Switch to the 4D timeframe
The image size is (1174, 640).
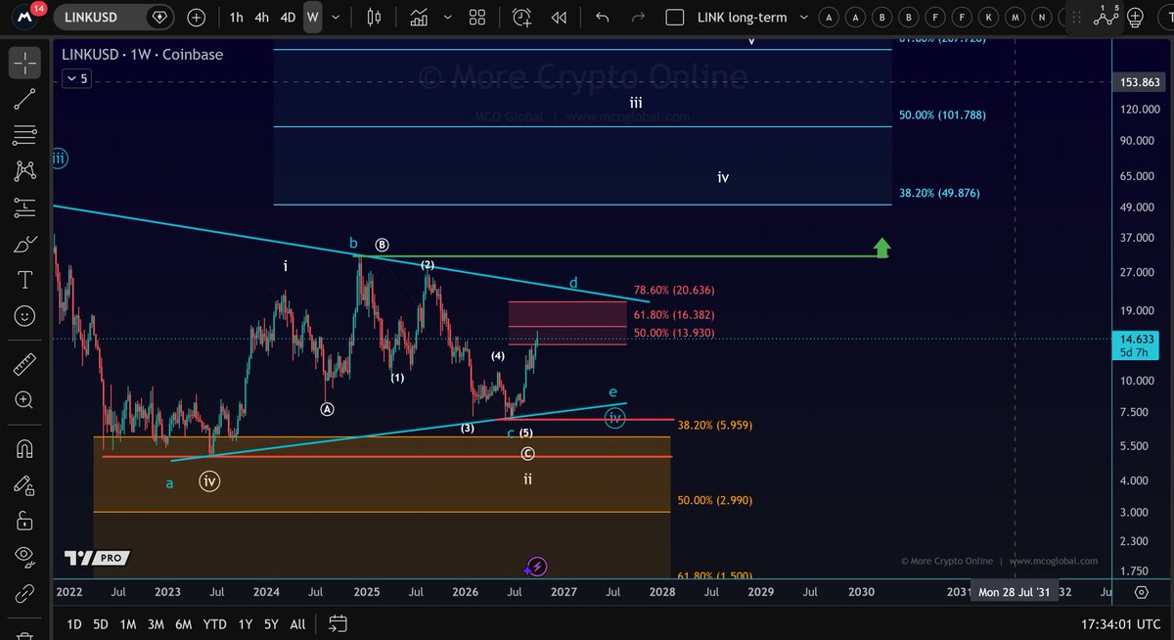[288, 17]
